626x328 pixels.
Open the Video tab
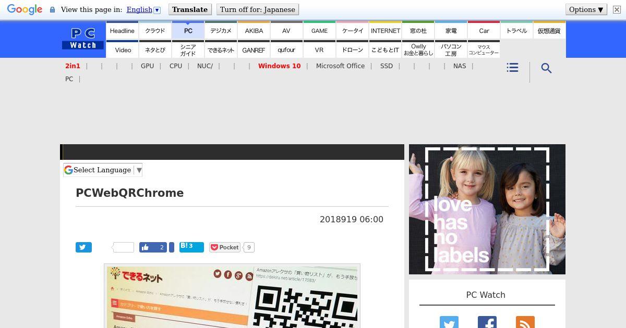pos(122,49)
